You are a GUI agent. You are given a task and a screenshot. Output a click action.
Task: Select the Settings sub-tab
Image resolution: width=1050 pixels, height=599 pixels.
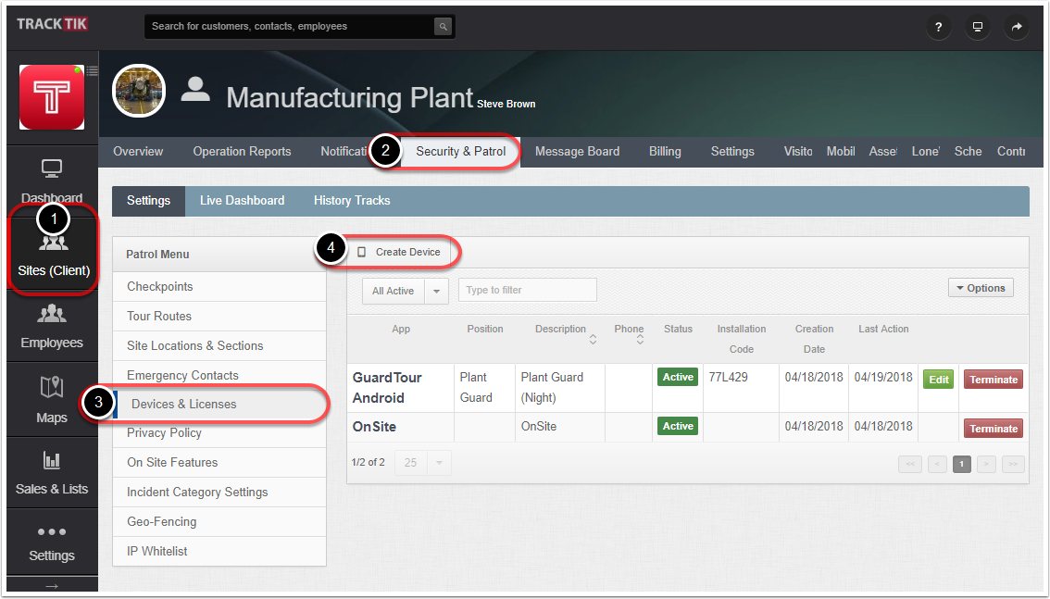[149, 201]
